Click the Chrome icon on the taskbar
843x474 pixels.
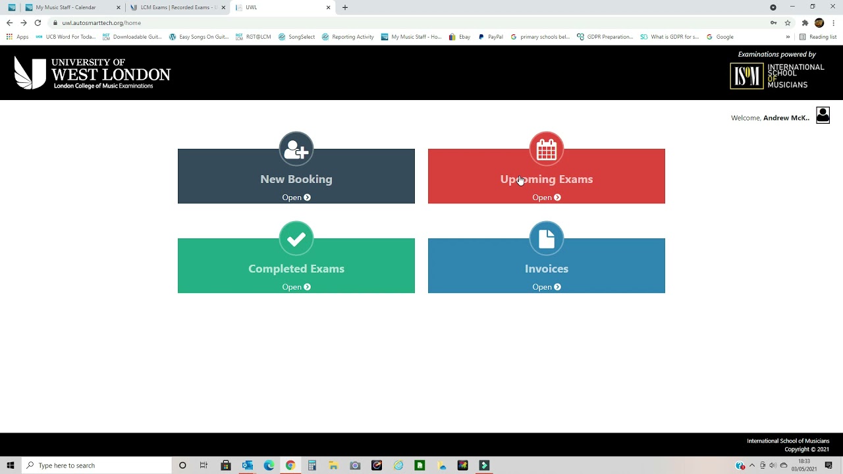[x=290, y=465]
